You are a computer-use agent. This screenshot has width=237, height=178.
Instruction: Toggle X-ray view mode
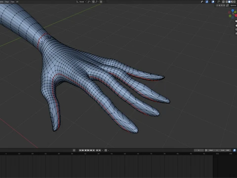[223, 1]
